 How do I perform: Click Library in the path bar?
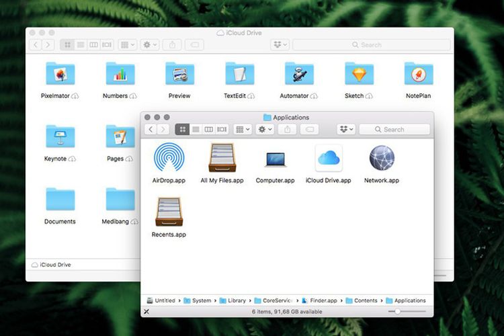[x=233, y=300]
